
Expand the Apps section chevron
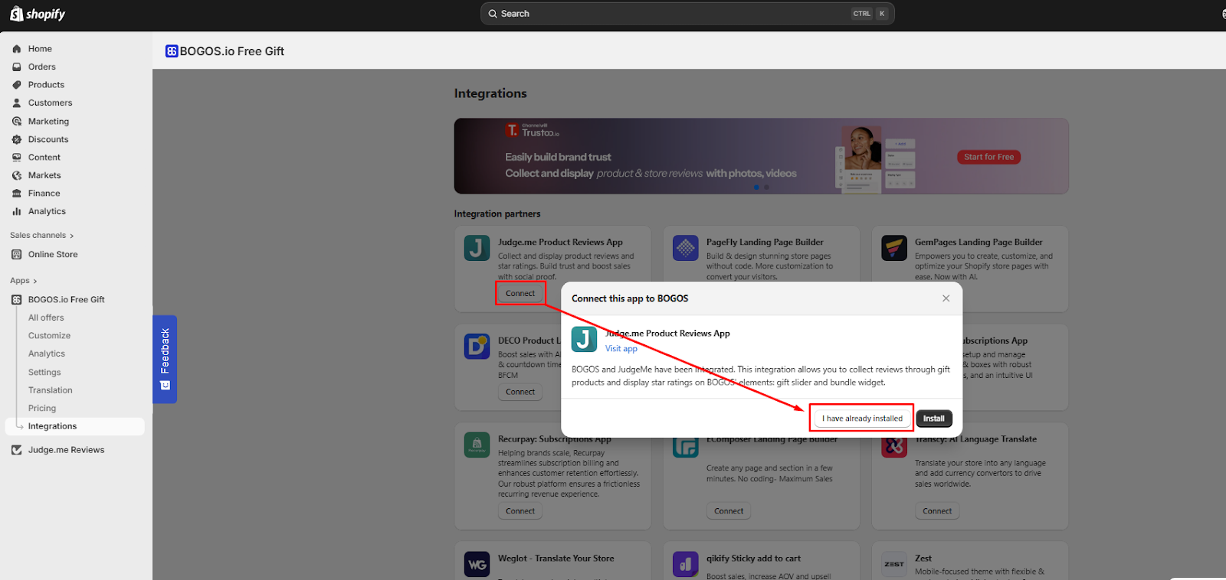click(x=34, y=282)
